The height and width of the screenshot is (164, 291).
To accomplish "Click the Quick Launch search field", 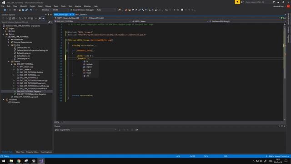I will [x=258, y=2].
